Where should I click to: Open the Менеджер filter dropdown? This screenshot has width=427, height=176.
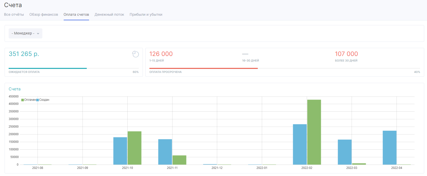[25, 33]
